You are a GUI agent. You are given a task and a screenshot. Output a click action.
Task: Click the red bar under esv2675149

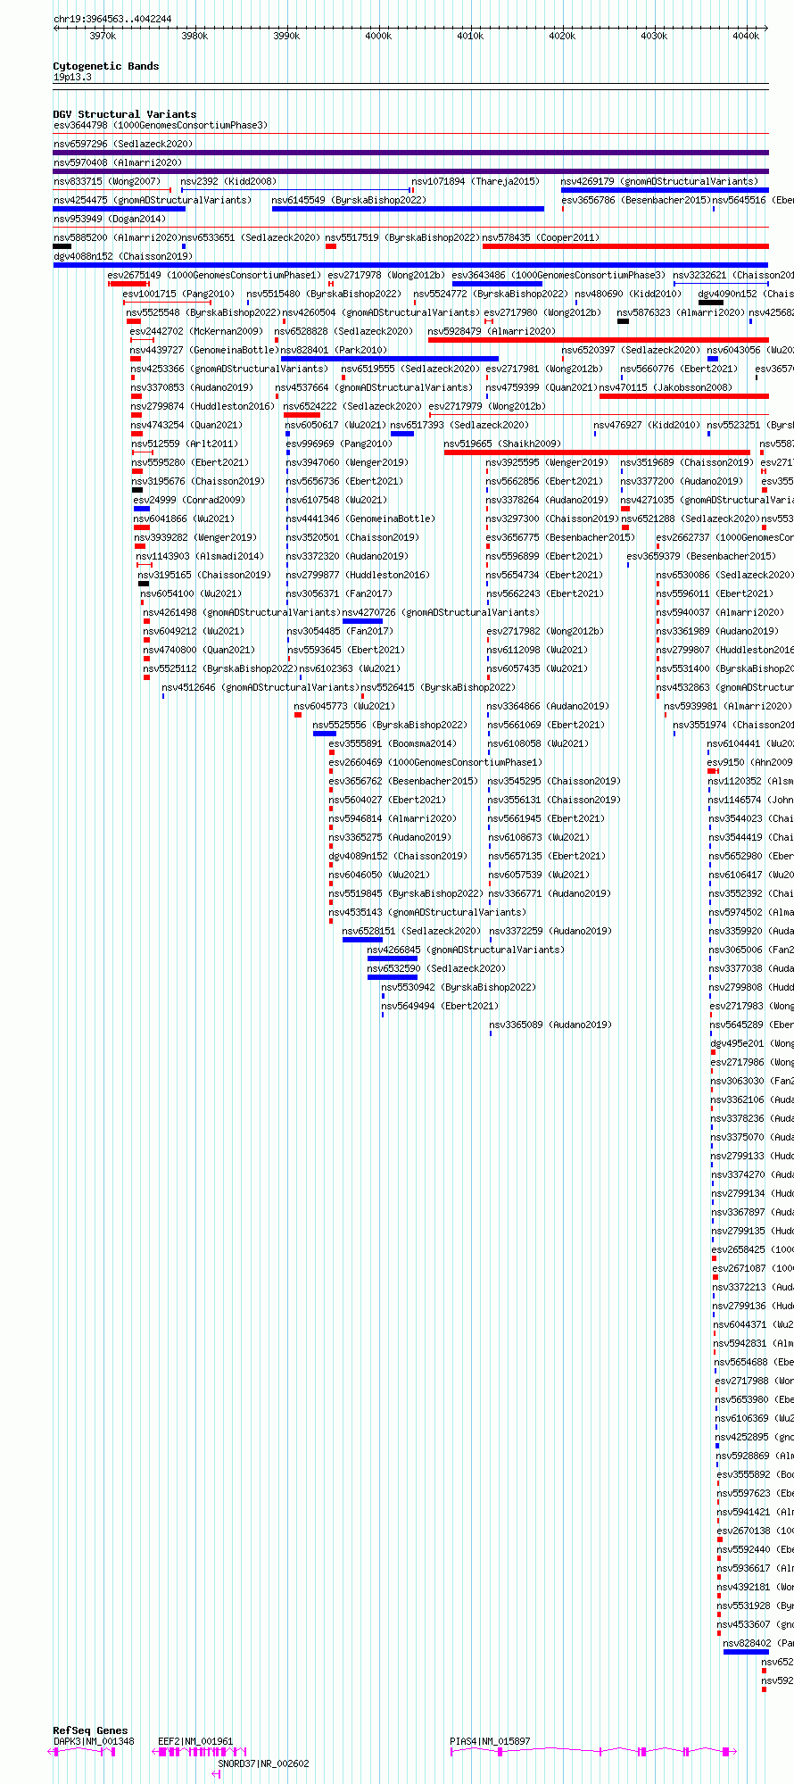128,284
